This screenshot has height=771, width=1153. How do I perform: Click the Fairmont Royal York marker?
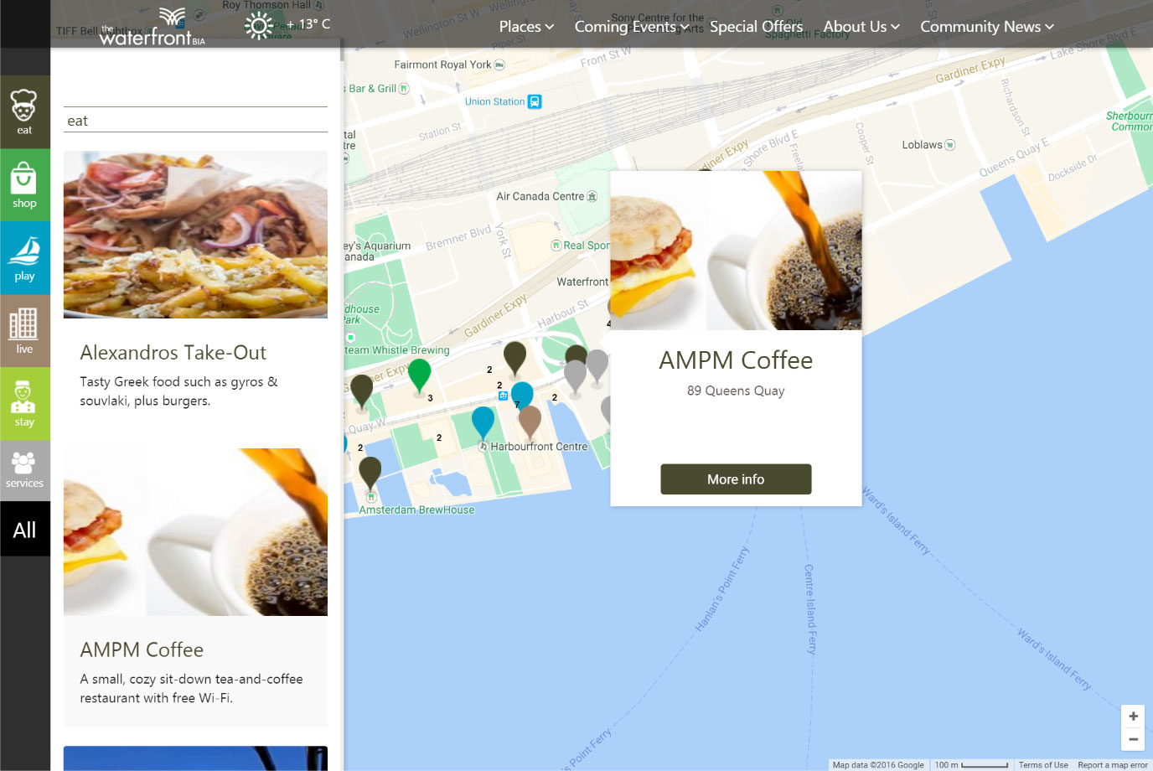coord(499,65)
